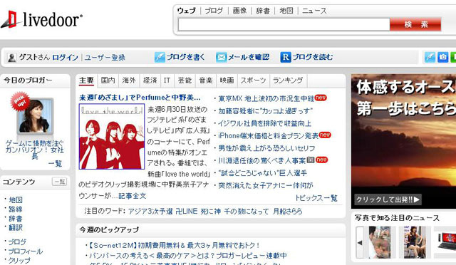Open 翻訳 in the contents list
Image resolution: width=456 pixels, height=265 pixels.
click(x=16, y=227)
